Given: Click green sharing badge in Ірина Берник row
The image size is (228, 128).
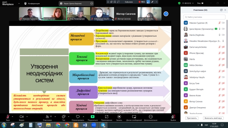Looking at the screenshot, I should 216,29.
